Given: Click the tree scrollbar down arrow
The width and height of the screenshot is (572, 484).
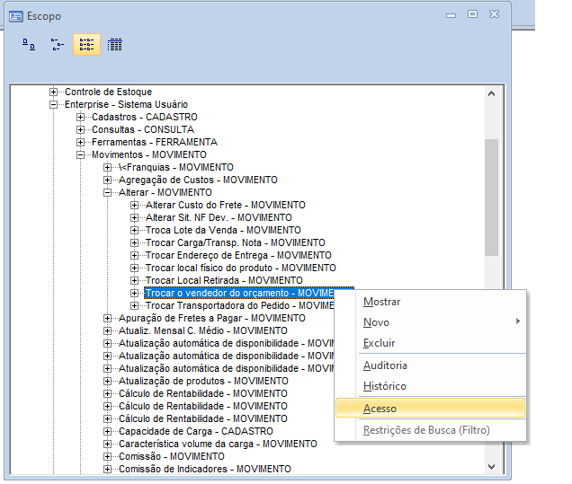Looking at the screenshot, I should tap(491, 467).
